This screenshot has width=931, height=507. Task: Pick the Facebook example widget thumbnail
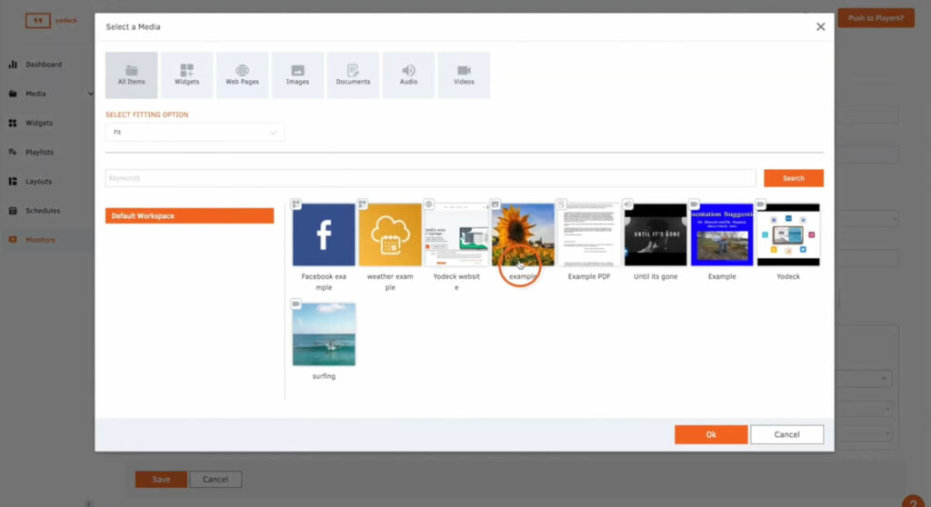pyautogui.click(x=324, y=234)
